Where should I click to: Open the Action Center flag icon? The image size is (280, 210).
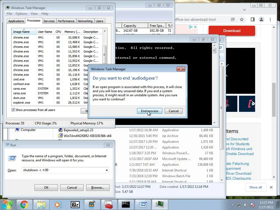252,205
